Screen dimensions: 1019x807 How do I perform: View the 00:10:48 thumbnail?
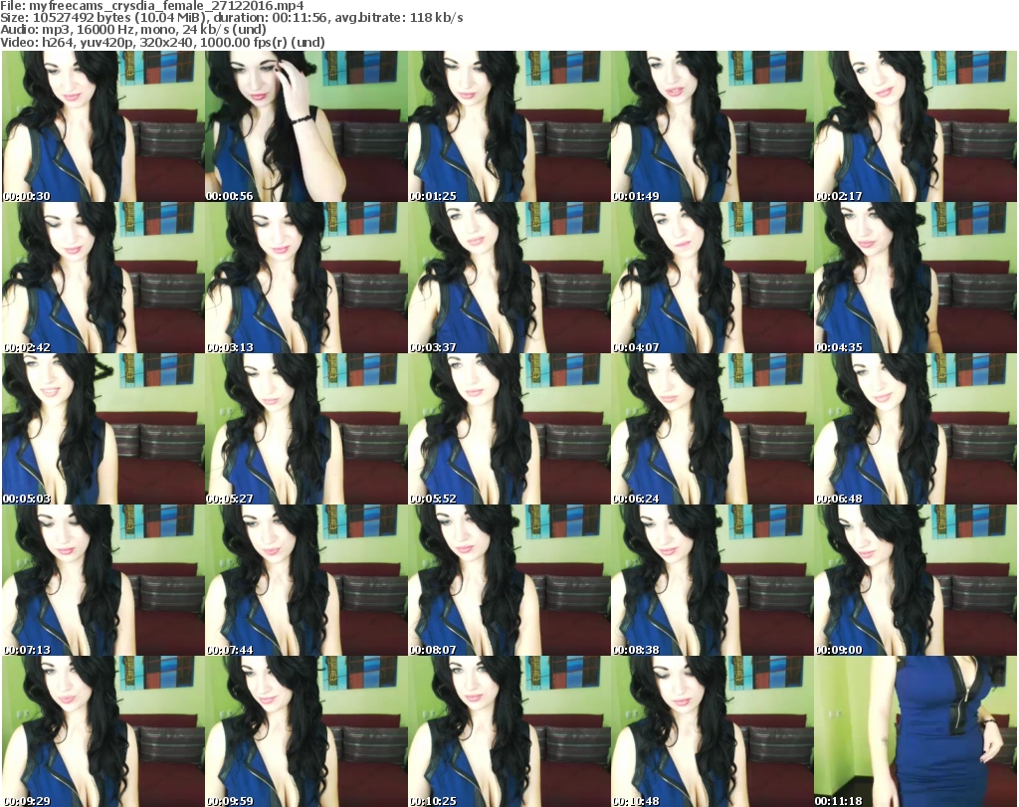(x=713, y=731)
